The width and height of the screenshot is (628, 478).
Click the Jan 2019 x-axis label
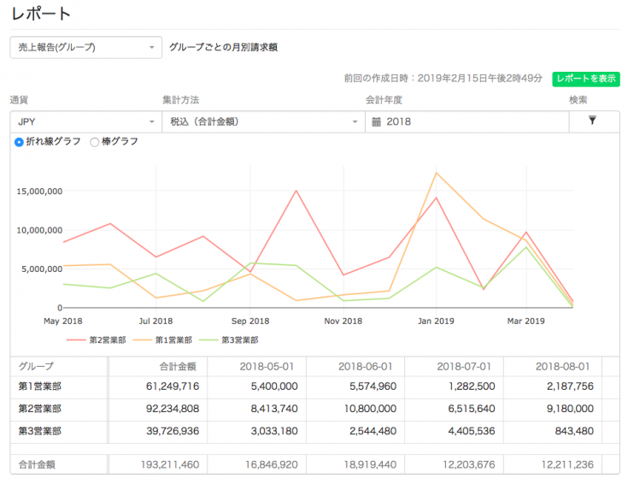[x=436, y=322]
